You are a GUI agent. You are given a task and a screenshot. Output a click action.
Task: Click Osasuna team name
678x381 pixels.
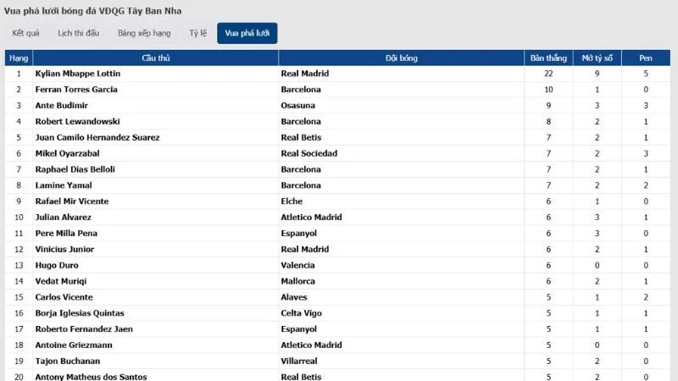(x=297, y=106)
